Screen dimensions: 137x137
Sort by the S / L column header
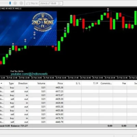(78, 83)
